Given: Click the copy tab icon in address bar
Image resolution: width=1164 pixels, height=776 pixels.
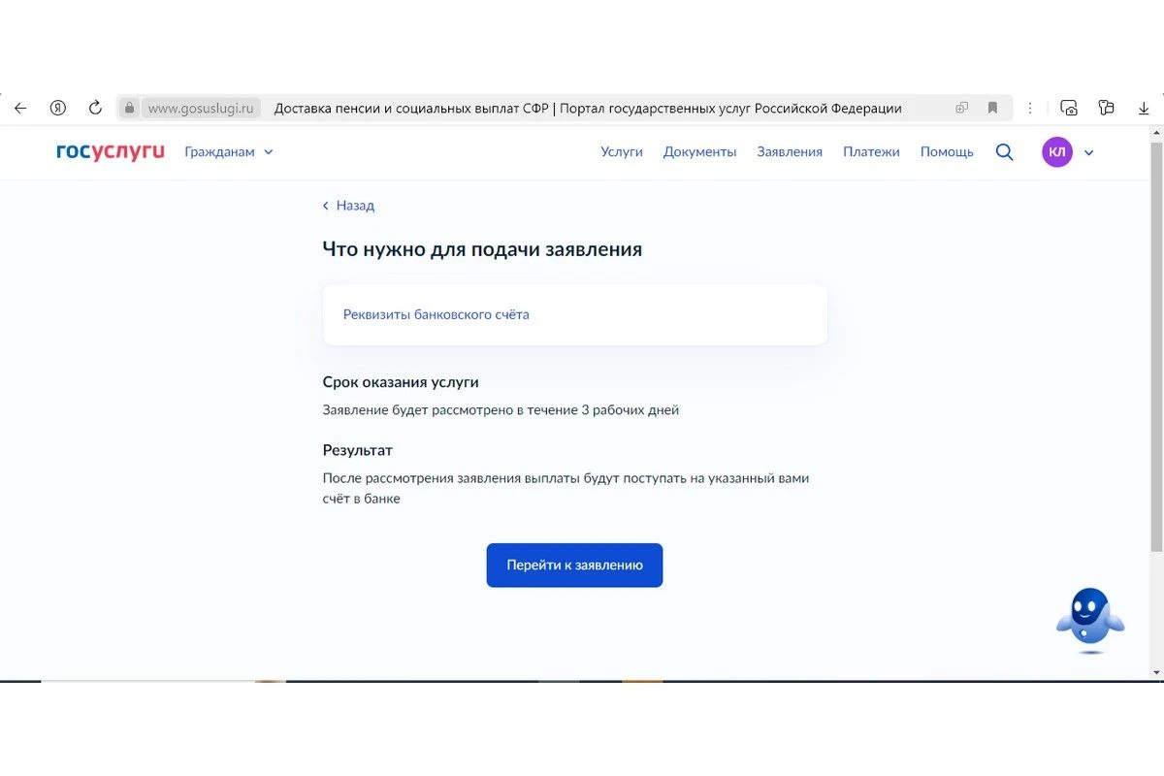Looking at the screenshot, I should coord(962,109).
